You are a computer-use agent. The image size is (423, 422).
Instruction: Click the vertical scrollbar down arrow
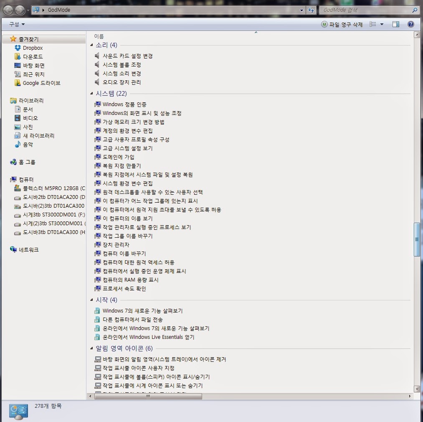417,389
